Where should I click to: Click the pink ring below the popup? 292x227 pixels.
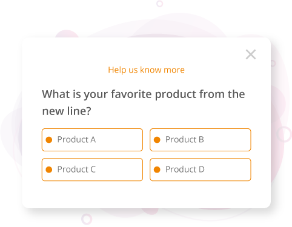pos(87,219)
